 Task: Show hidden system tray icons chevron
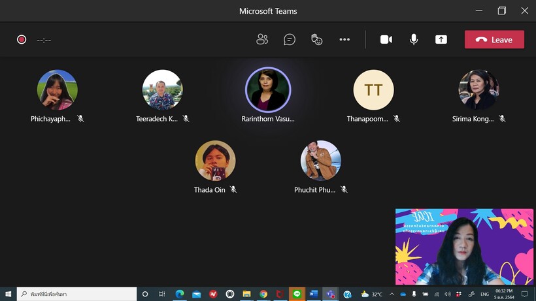click(x=392, y=294)
